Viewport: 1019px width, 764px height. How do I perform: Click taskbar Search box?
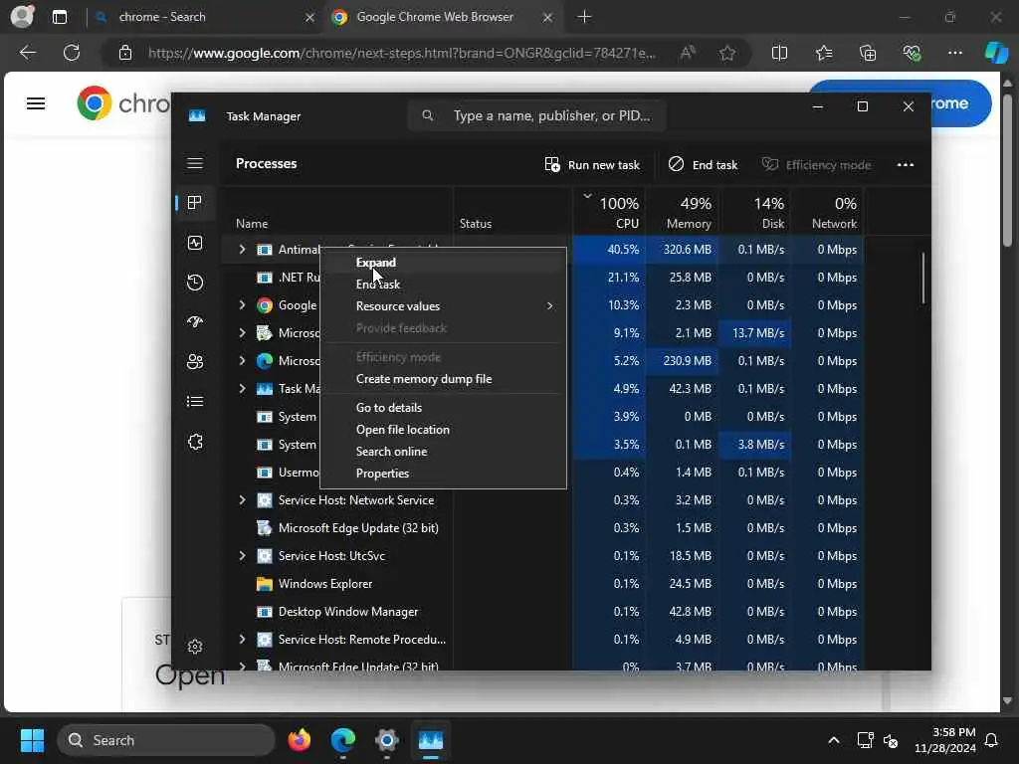166,740
